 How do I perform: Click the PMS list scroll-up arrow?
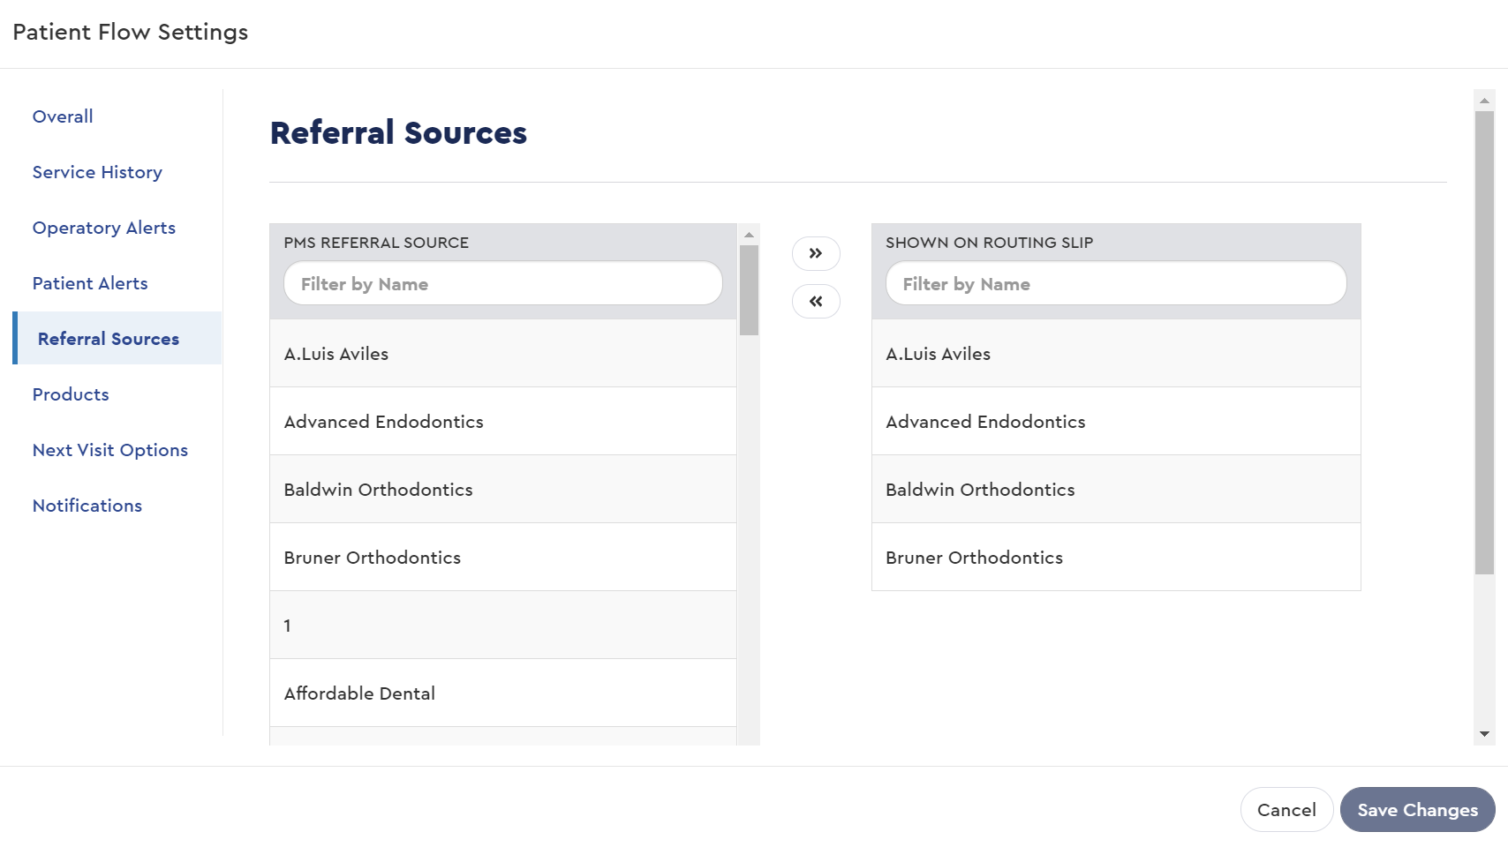point(749,235)
